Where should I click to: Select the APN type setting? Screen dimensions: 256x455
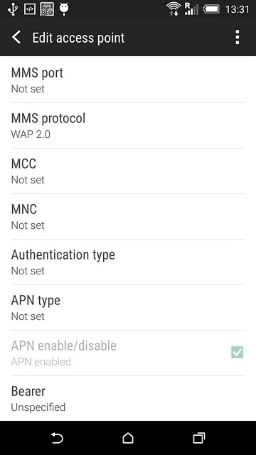pyautogui.click(x=128, y=307)
